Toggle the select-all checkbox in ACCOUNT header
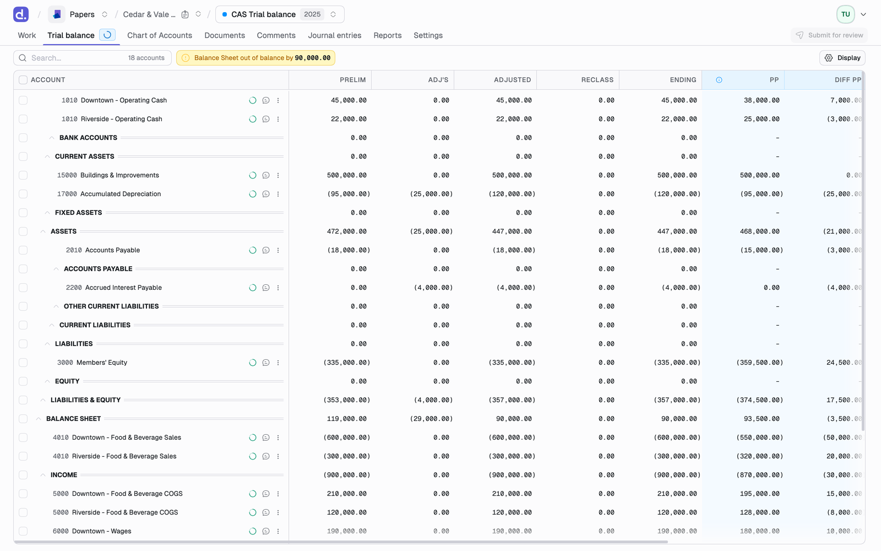The height and width of the screenshot is (551, 881). pos(23,80)
